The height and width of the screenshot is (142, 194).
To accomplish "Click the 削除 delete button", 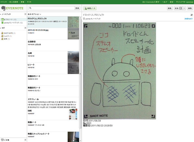I will click(190, 8).
